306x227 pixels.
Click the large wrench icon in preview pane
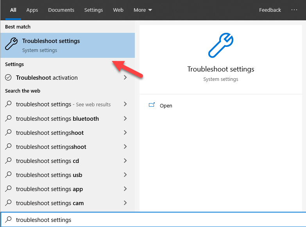point(220,46)
